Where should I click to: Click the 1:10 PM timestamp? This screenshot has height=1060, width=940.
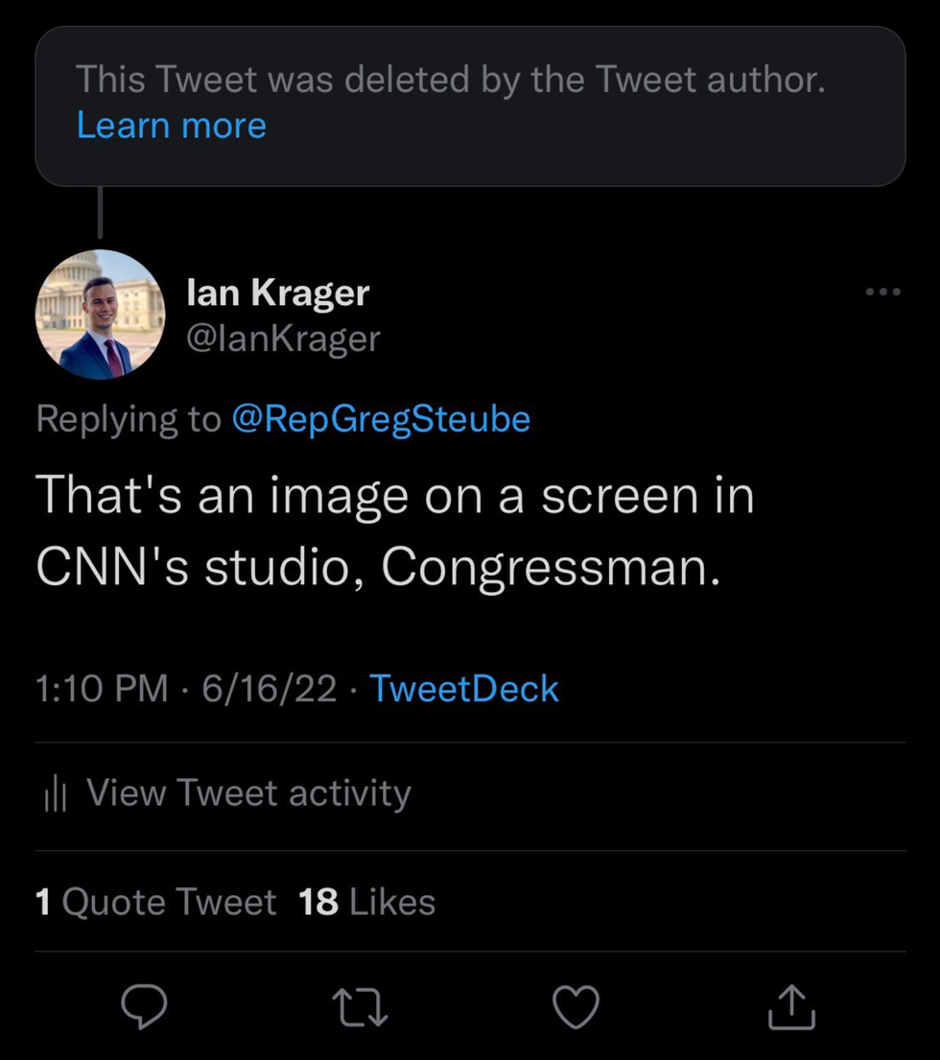[102, 689]
